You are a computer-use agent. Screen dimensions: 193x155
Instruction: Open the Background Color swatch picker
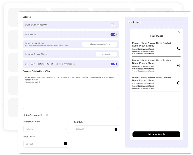pyautogui.click(x=66, y=129)
